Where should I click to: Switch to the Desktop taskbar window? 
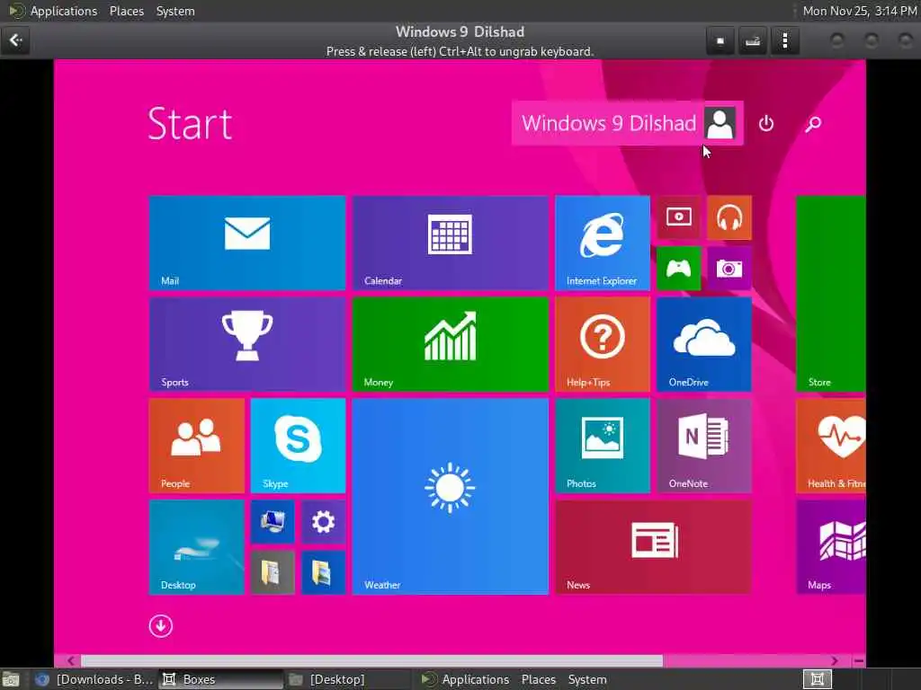[348, 679]
